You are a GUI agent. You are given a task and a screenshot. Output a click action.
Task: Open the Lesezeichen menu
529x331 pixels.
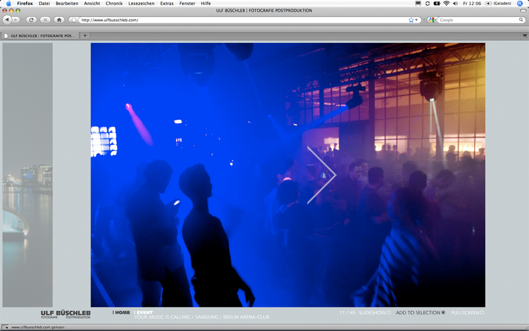[141, 3]
